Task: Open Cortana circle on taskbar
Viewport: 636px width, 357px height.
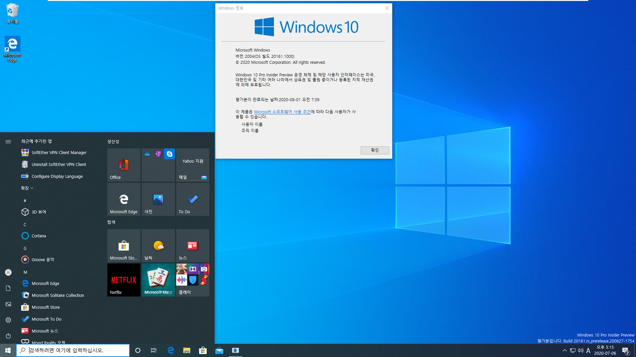Action: (x=138, y=350)
